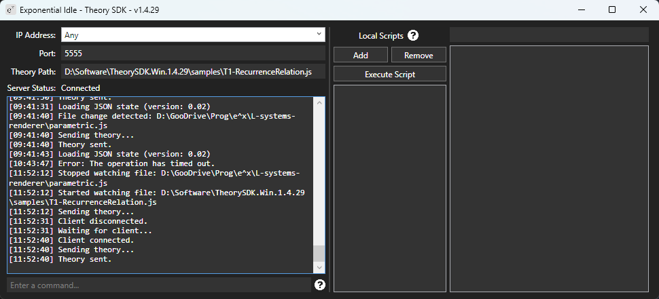Click the chevron arrow in the IP Address box
Image resolution: width=659 pixels, height=299 pixels.
(x=319, y=35)
